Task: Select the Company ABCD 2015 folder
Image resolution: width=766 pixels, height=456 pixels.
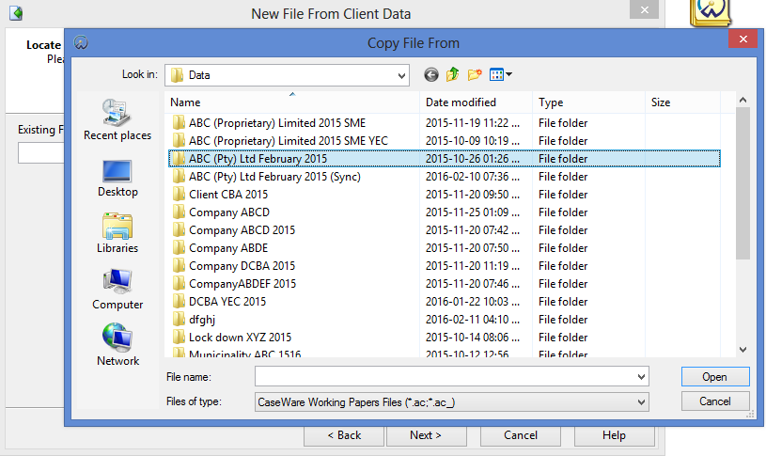Action: pyautogui.click(x=242, y=230)
